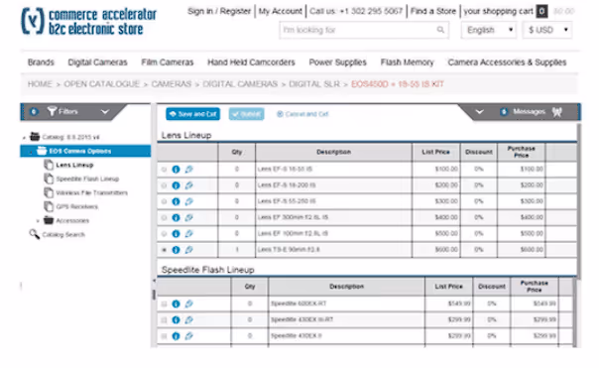Tick checkbox for Speedlite 430EX III-RT
The width and height of the screenshot is (599, 368).
click(164, 319)
